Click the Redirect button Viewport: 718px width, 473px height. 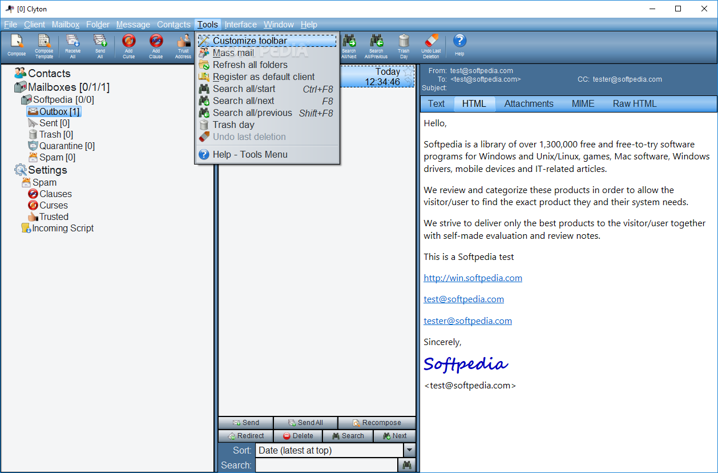click(x=245, y=436)
